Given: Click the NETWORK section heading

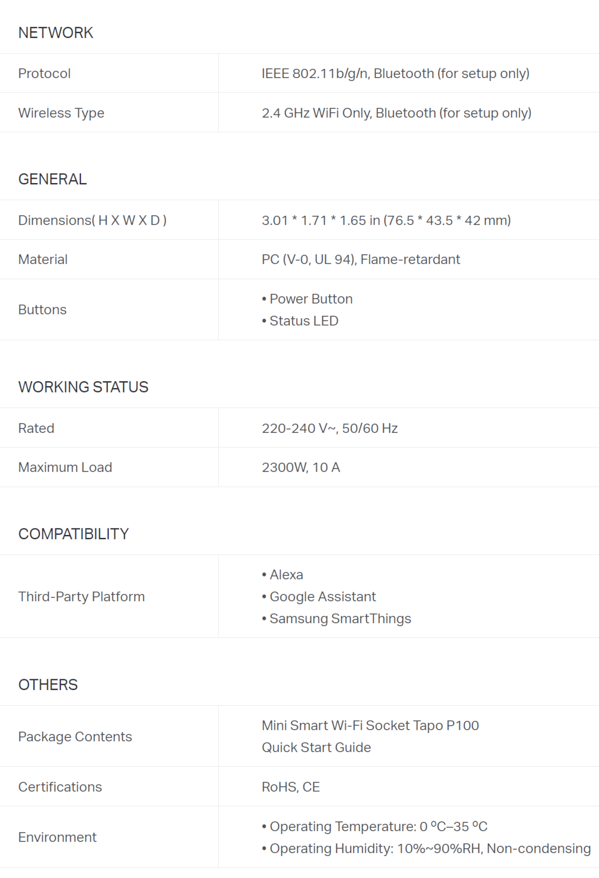Looking at the screenshot, I should (55, 33).
